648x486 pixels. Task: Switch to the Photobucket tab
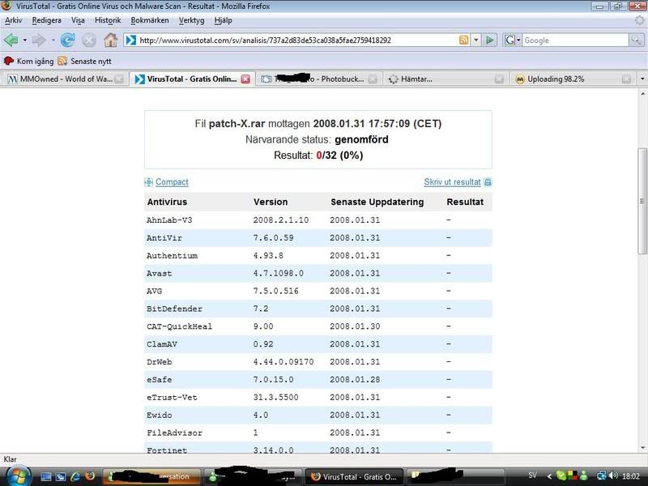[318, 79]
